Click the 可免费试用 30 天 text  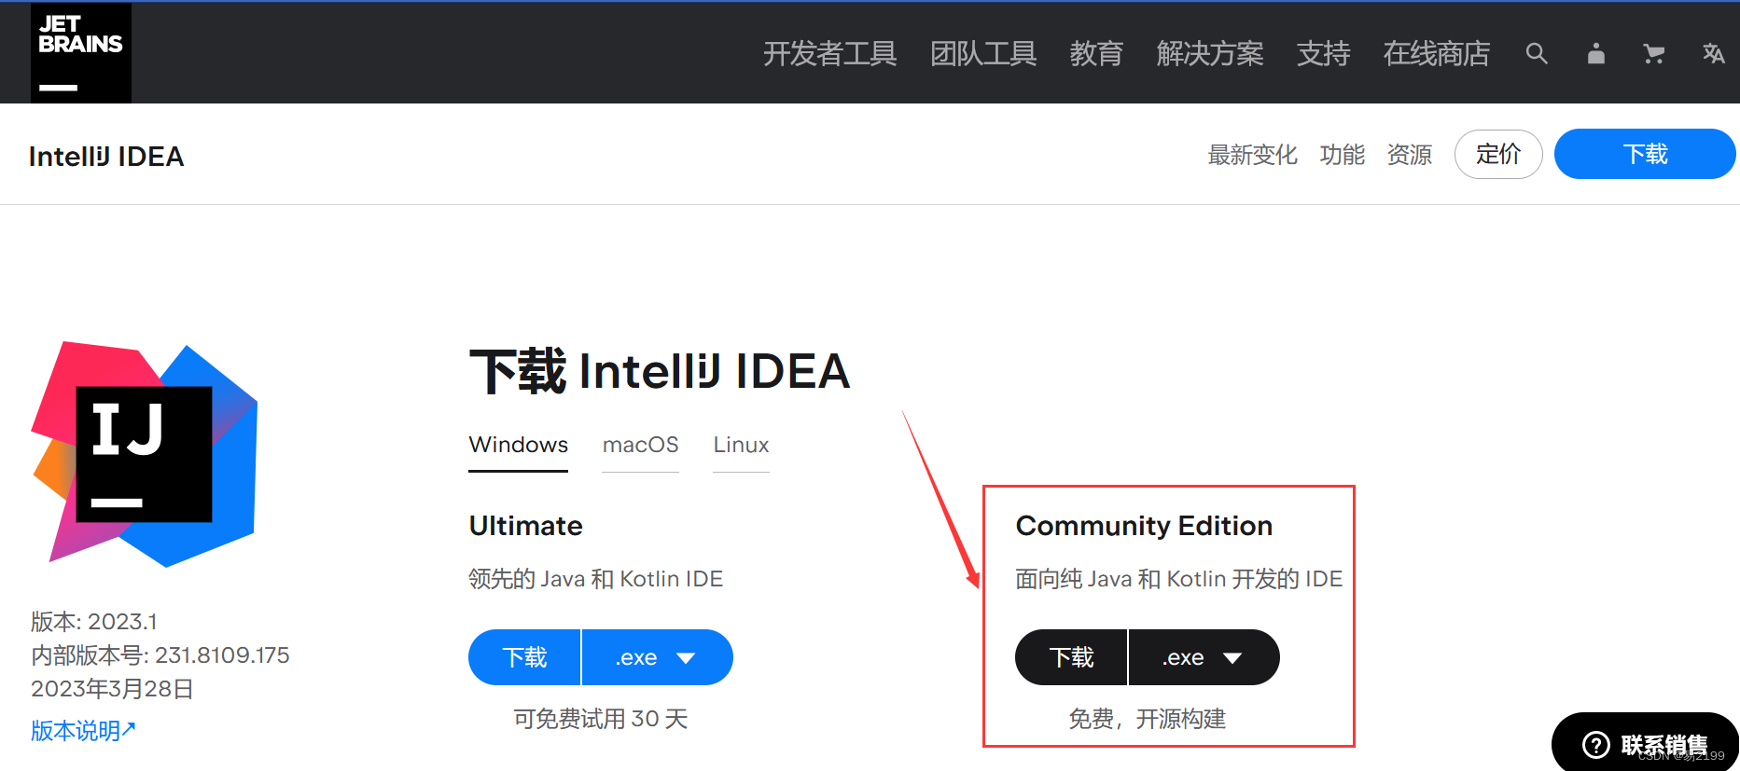[x=601, y=719]
